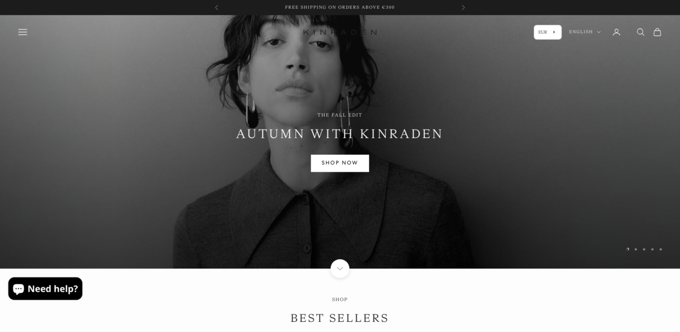
Task: Select the fourth slideshow dot
Action: coord(652,249)
